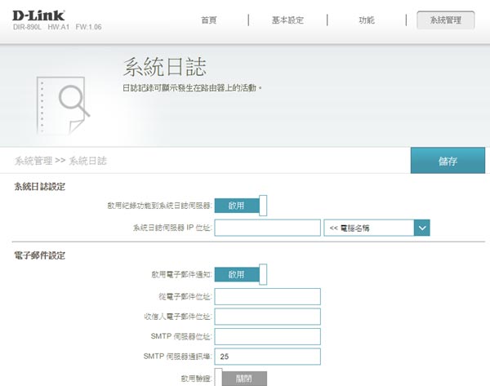Click the SMTP 伺服器位址 field
Image resolution: width=490 pixels, height=386 pixels.
tap(267, 336)
